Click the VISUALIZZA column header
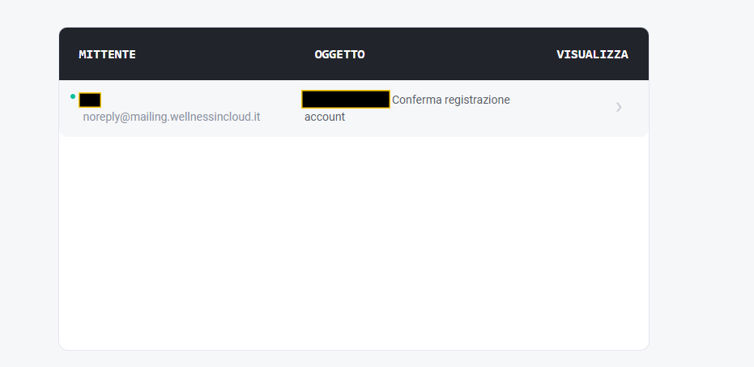 [592, 54]
